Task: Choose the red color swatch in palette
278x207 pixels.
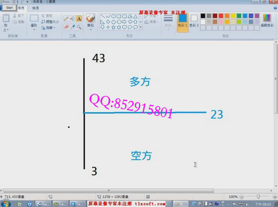Action: click(x=221, y=16)
